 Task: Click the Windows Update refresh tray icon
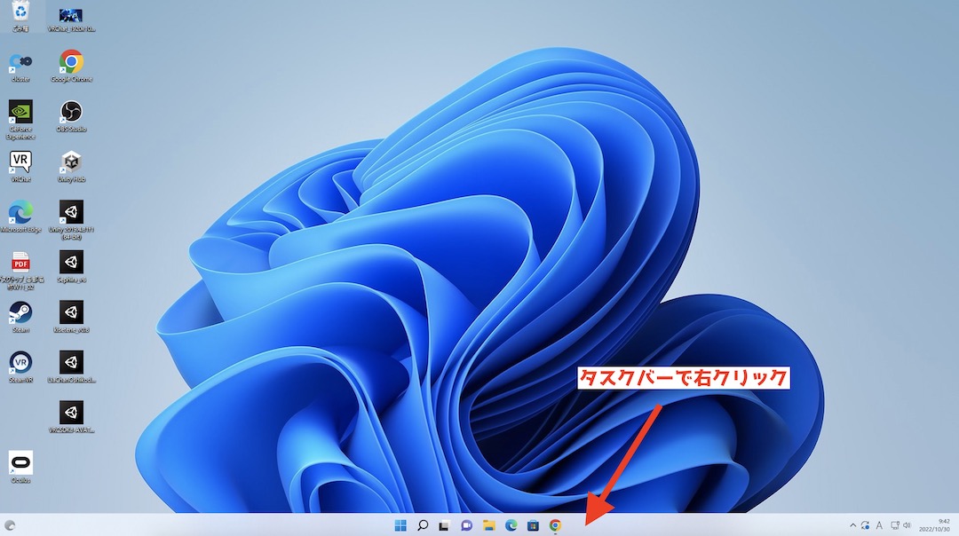(866, 525)
